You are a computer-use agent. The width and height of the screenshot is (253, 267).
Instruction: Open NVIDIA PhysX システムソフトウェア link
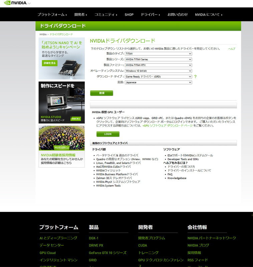click(x=118, y=182)
